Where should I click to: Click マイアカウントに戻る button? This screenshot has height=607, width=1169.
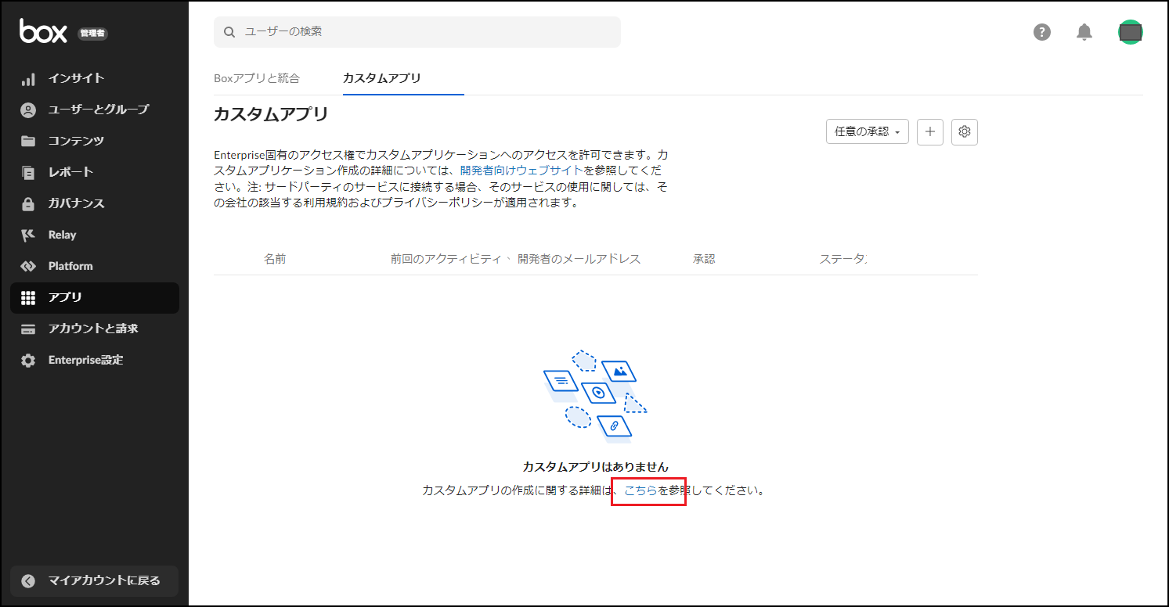point(95,581)
